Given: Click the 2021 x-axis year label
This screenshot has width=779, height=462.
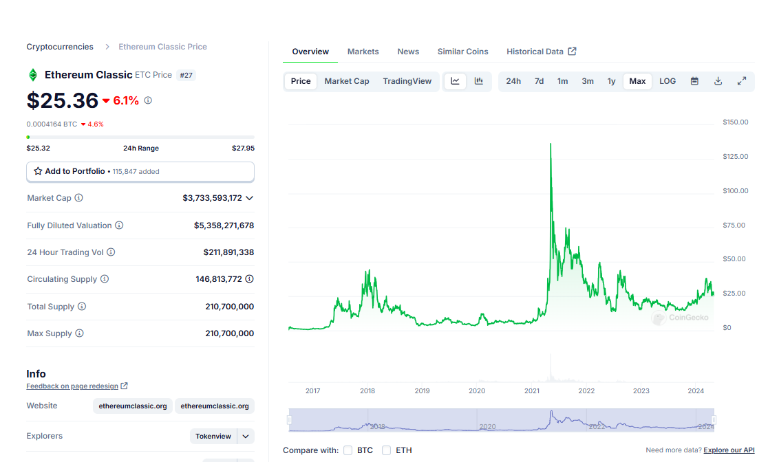Looking at the screenshot, I should (531, 391).
